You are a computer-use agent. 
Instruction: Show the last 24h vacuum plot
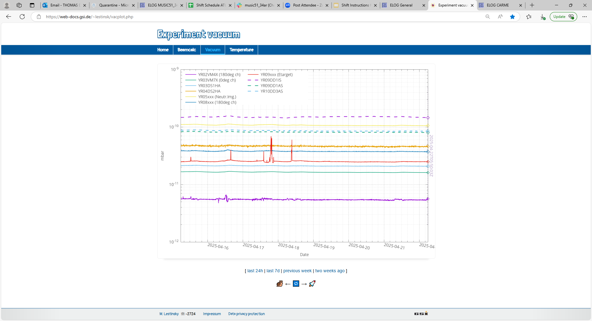click(x=255, y=271)
